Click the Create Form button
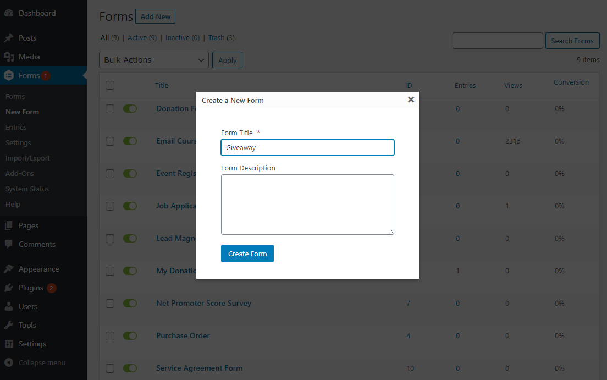 click(247, 254)
